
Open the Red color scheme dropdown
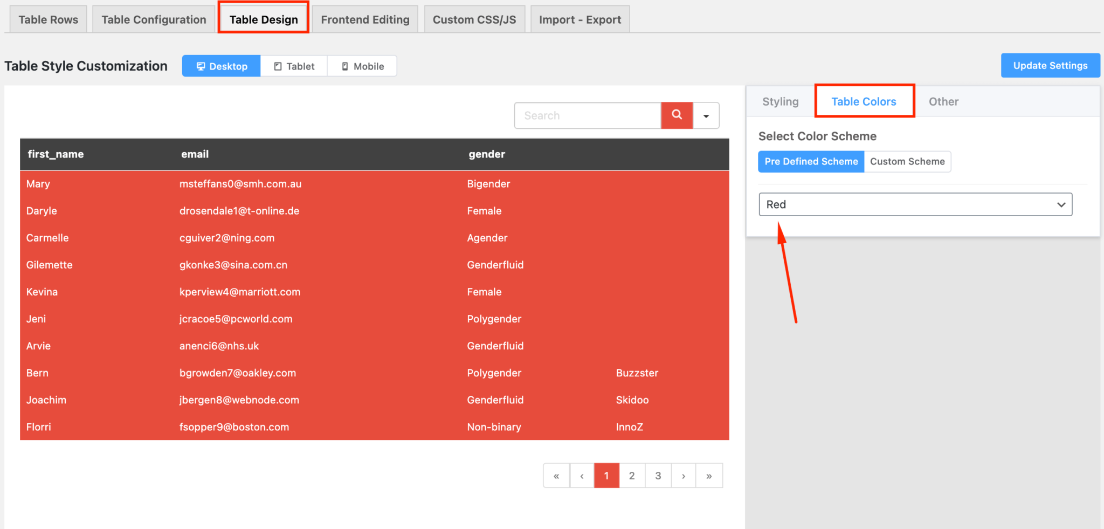[915, 204]
